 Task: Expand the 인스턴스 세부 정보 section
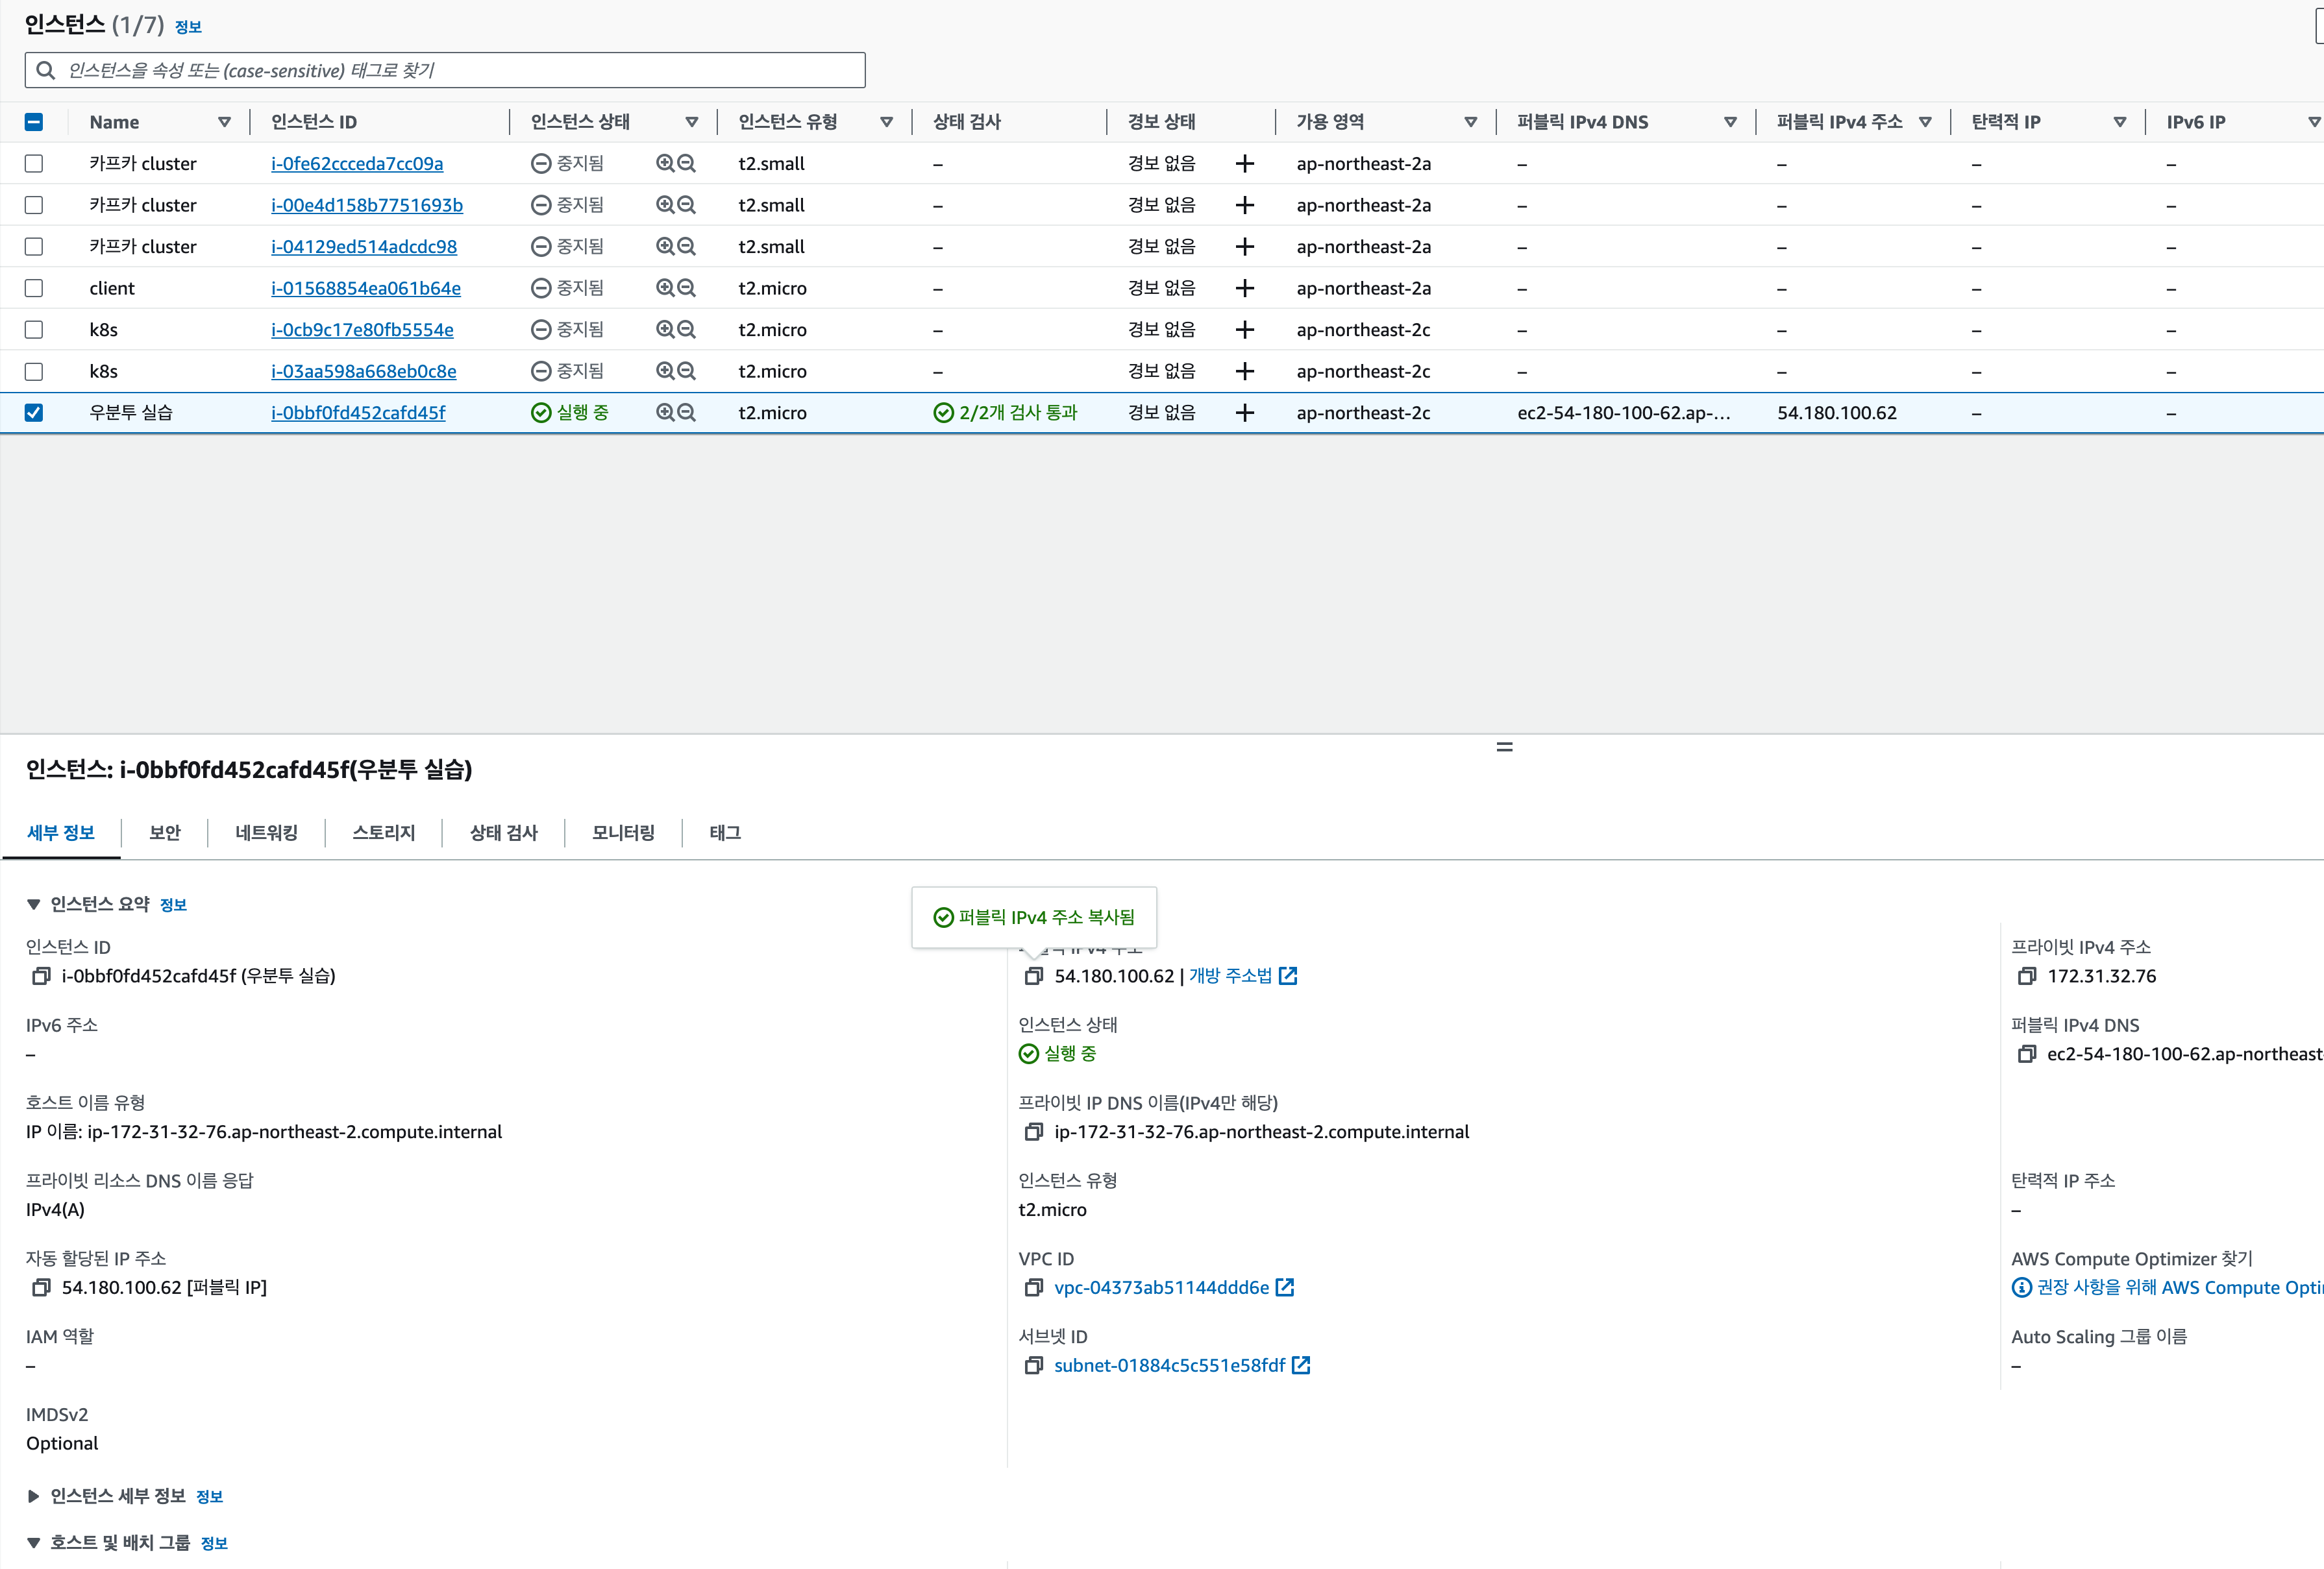pos(33,1496)
